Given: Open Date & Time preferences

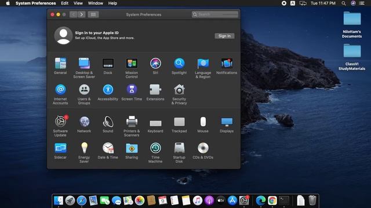Looking at the screenshot, I should [x=108, y=151].
